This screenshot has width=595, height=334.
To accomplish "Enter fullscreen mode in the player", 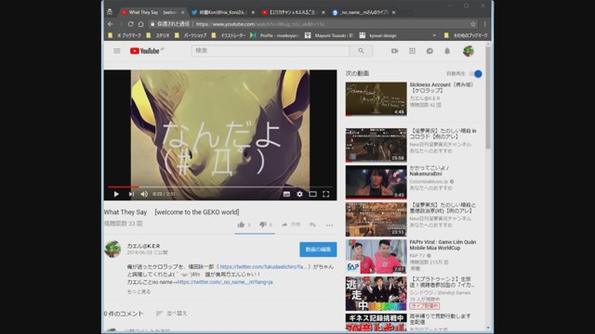I will point(326,194).
